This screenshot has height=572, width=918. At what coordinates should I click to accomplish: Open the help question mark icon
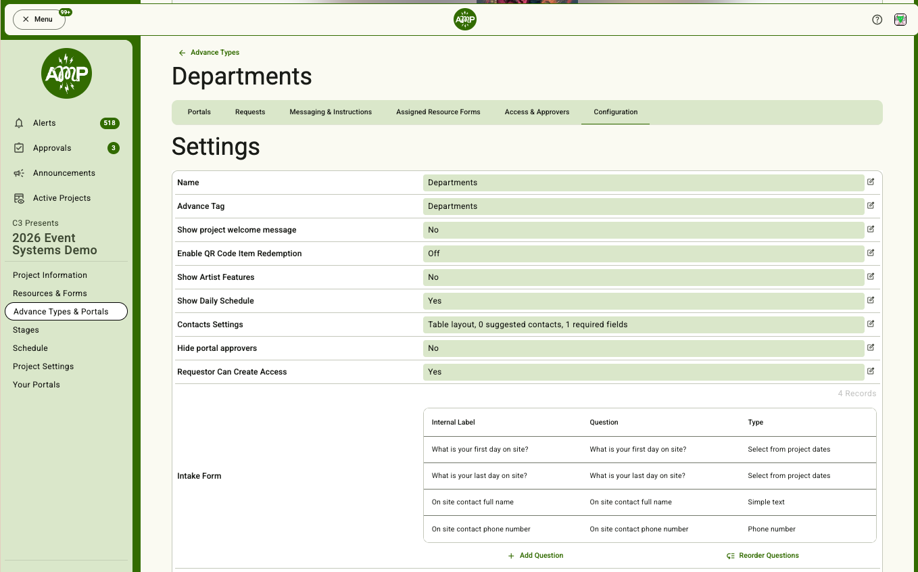[877, 20]
